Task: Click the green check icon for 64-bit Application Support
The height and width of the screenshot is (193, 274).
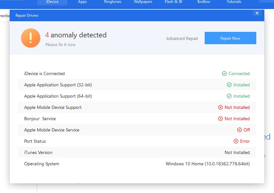Action: coord(229,96)
